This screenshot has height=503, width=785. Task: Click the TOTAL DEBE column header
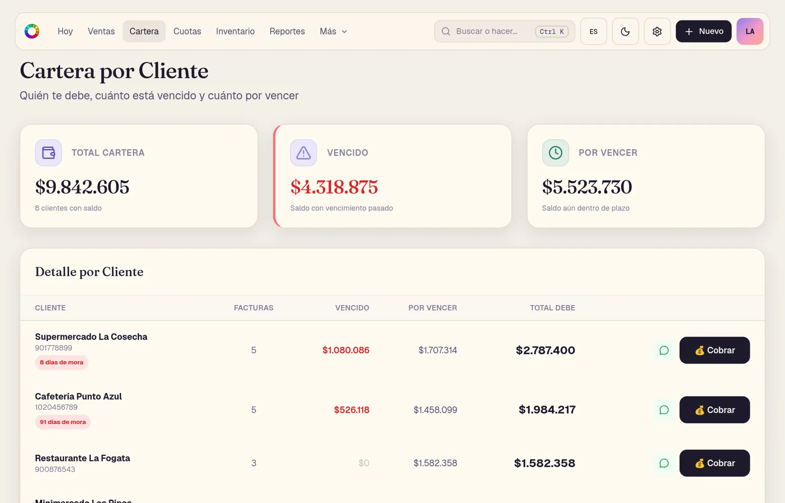[552, 308]
